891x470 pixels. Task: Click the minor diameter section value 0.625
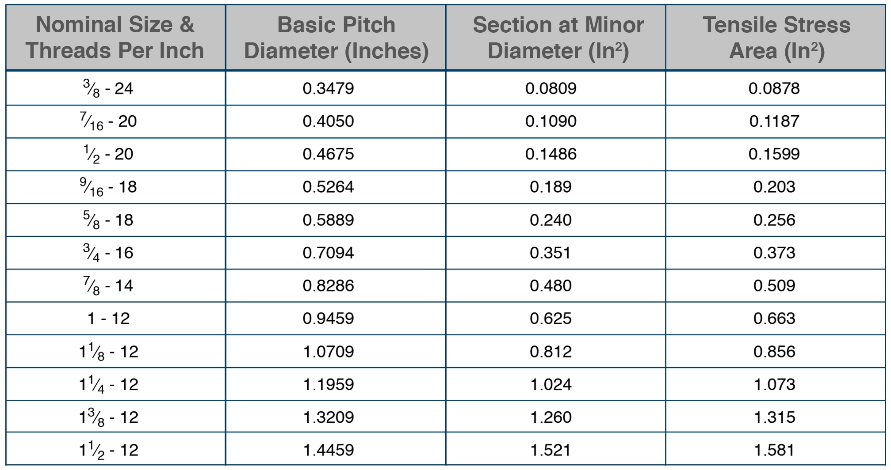(x=551, y=318)
